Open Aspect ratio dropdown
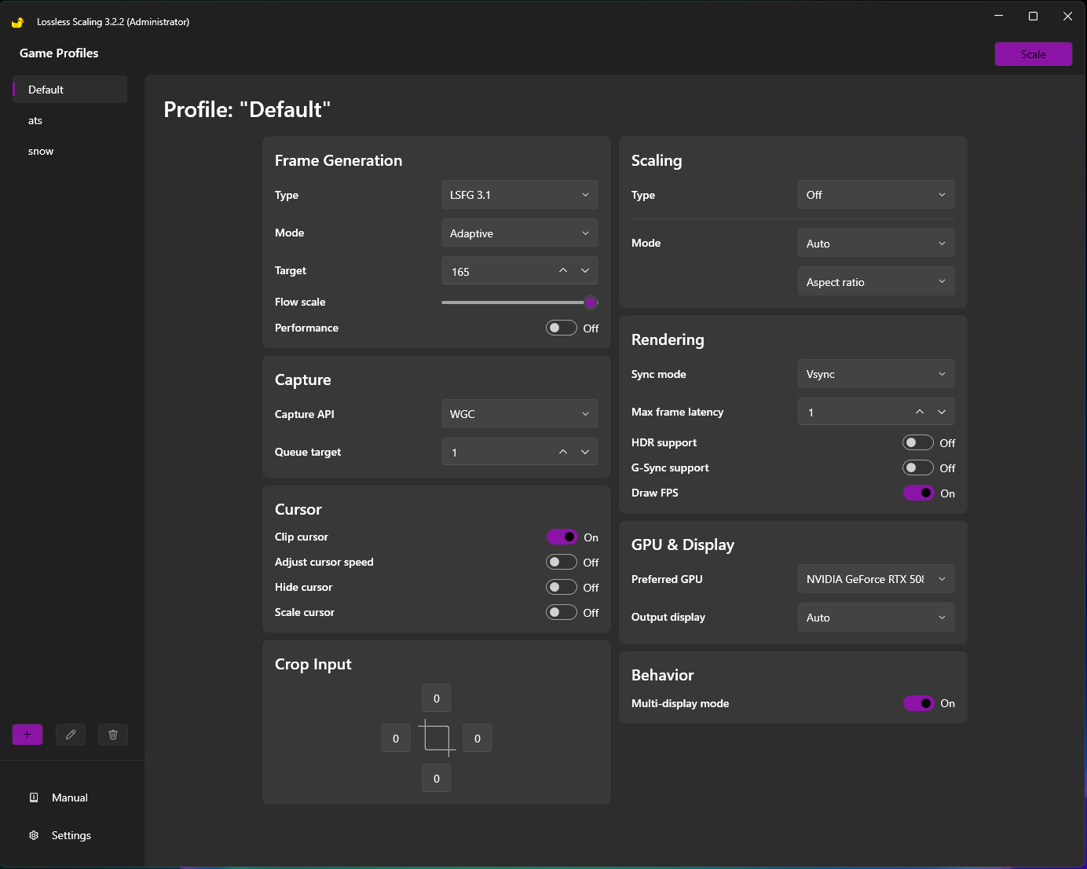1087x869 pixels. [876, 282]
